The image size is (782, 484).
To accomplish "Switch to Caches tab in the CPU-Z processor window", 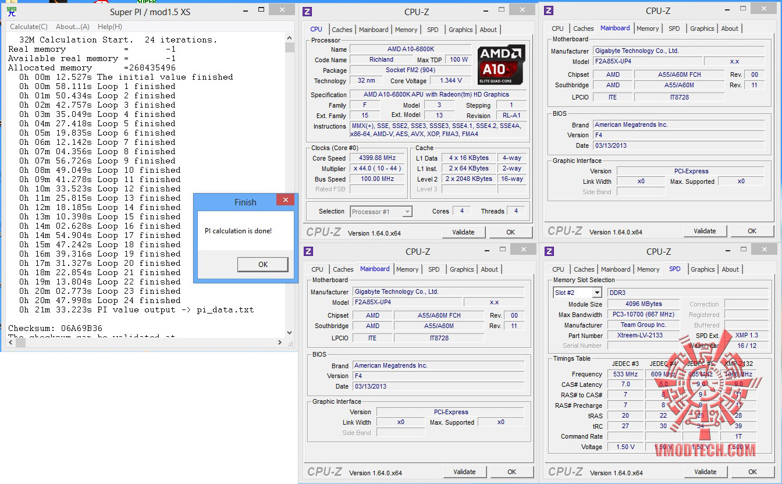I will coord(342,30).
